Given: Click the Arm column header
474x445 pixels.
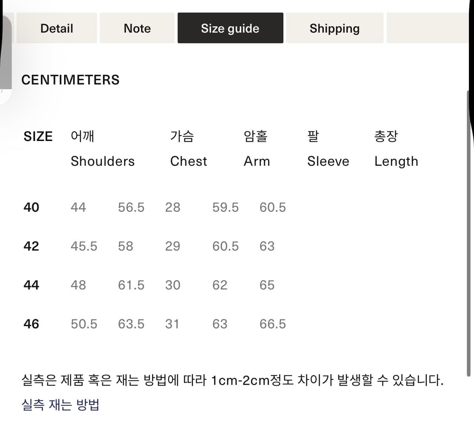Looking at the screenshot, I should coord(257,161).
